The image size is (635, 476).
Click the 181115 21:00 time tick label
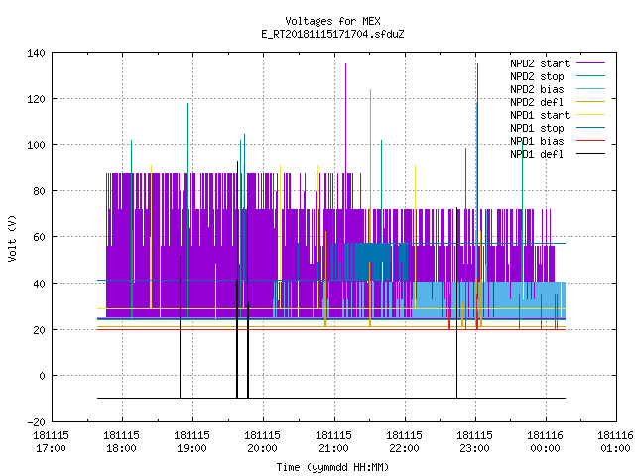(x=333, y=442)
